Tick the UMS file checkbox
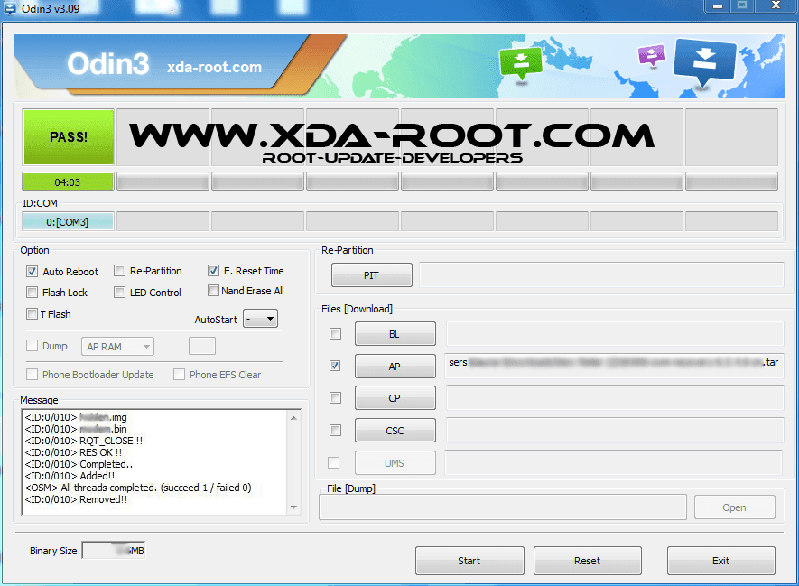 coord(334,462)
